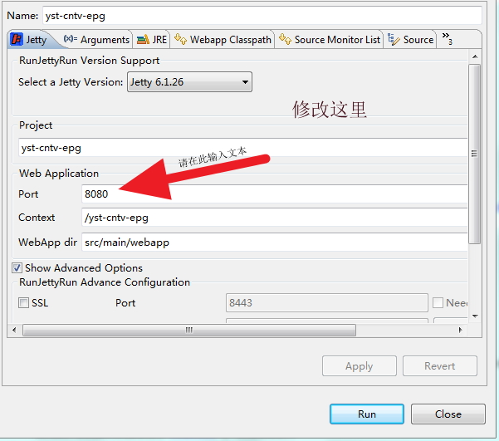Click the Project field yst-cntv-epg

click(x=242, y=148)
